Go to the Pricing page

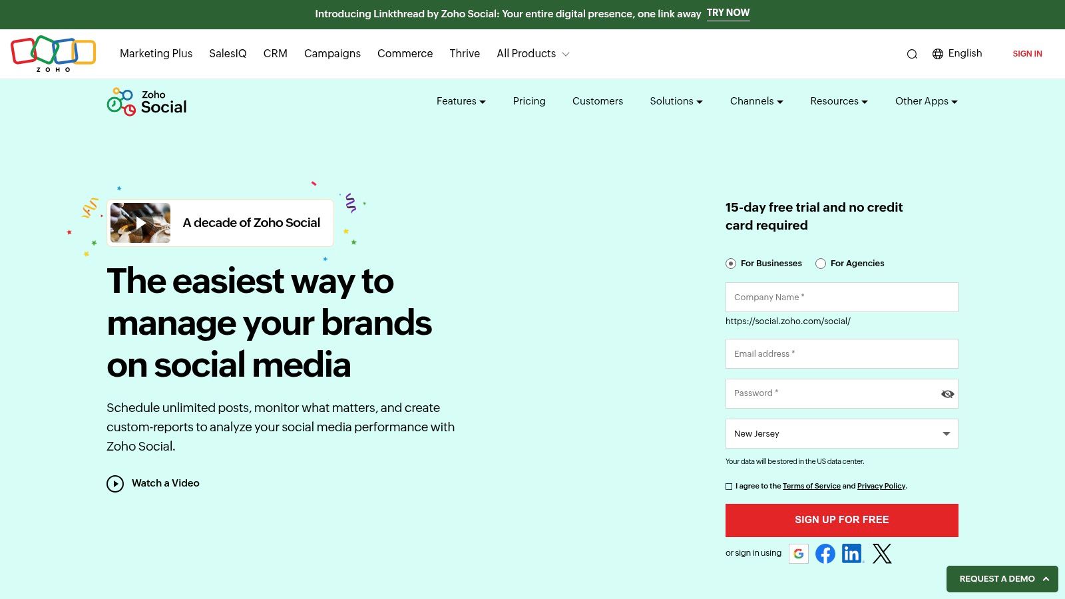[x=529, y=101]
